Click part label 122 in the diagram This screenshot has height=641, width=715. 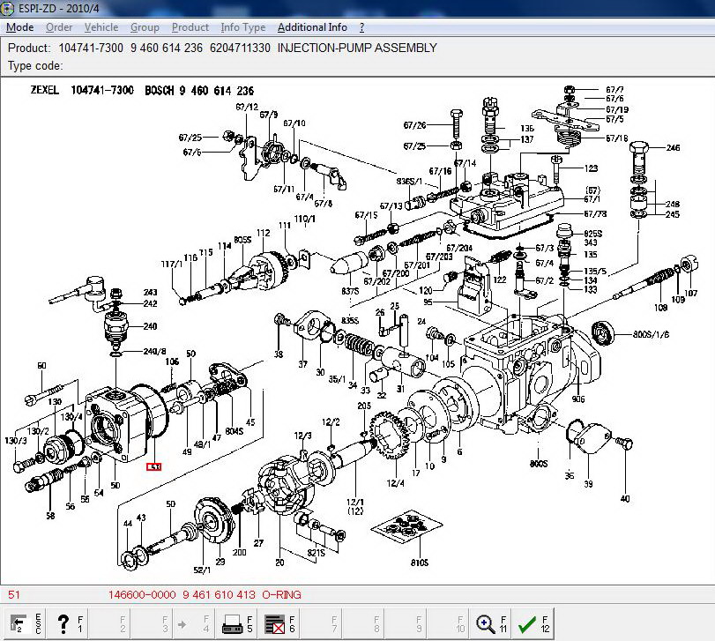pyautogui.click(x=500, y=280)
